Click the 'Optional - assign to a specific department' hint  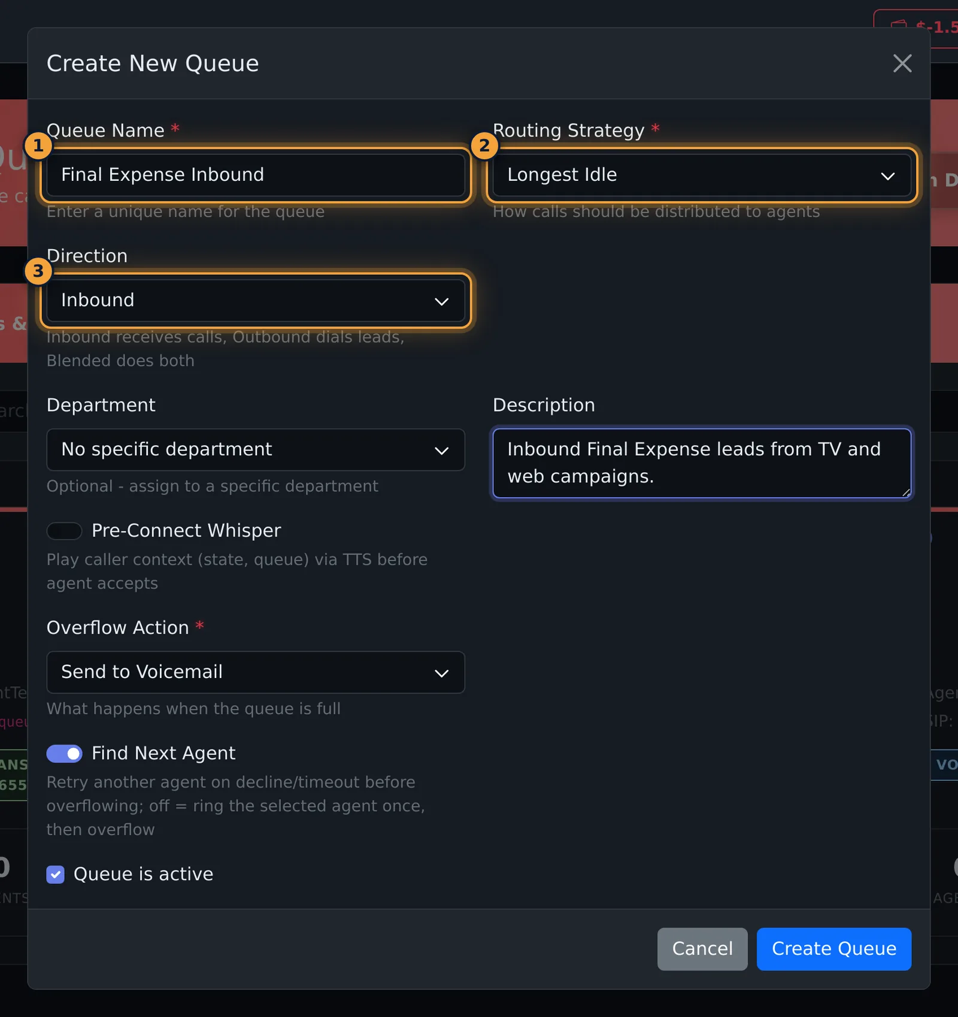(x=213, y=486)
